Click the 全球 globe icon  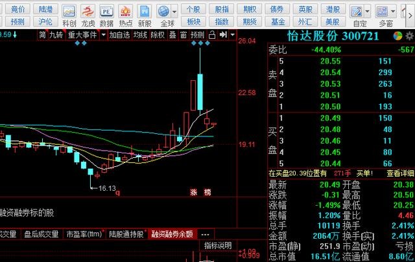pos(163,12)
